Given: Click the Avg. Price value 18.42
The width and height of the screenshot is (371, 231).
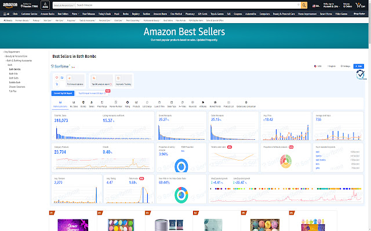Looking at the screenshot, I should pos(268,120).
